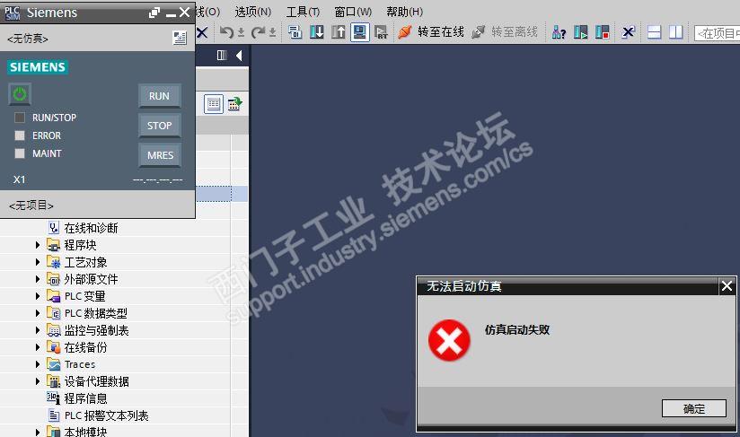
Task: Click the Go online plug icon
Action: 404,32
